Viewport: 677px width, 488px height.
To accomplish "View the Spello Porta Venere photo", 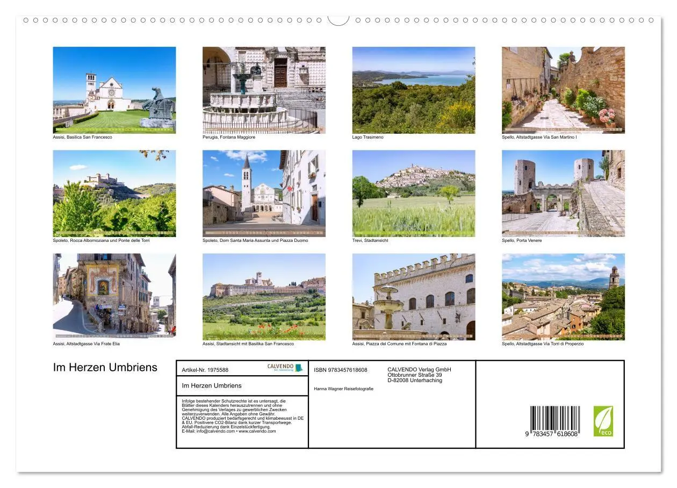I will click(x=563, y=193).
